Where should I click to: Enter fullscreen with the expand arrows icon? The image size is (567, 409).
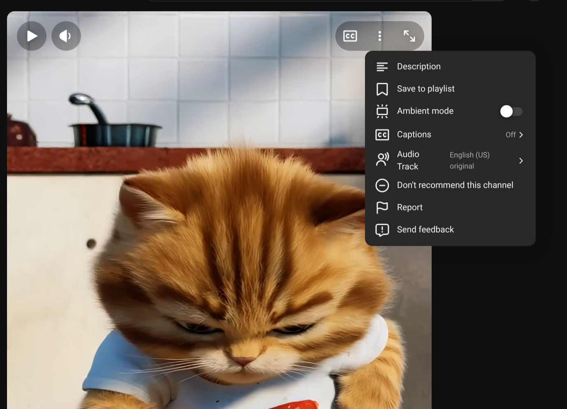409,36
